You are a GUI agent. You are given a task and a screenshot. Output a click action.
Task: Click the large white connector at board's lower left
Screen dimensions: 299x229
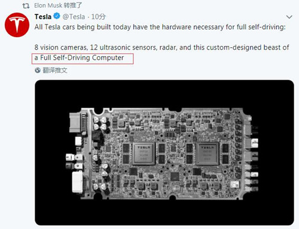(x=77, y=182)
